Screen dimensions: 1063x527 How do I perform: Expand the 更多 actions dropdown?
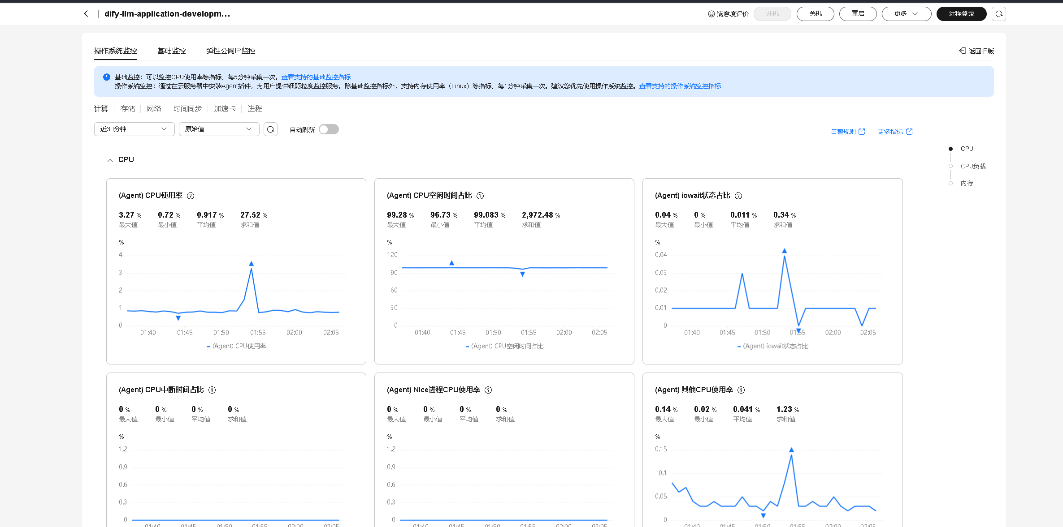(x=906, y=14)
